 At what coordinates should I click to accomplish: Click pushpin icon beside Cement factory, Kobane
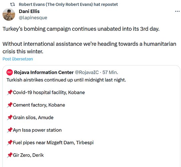click(10, 105)
